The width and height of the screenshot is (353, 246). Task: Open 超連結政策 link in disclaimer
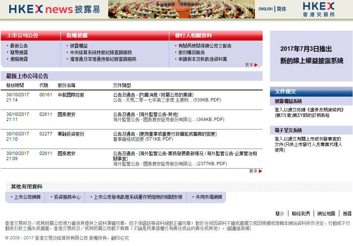click(x=239, y=228)
